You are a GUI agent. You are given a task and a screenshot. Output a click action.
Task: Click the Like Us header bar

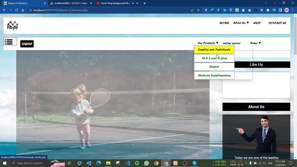coord(256,64)
